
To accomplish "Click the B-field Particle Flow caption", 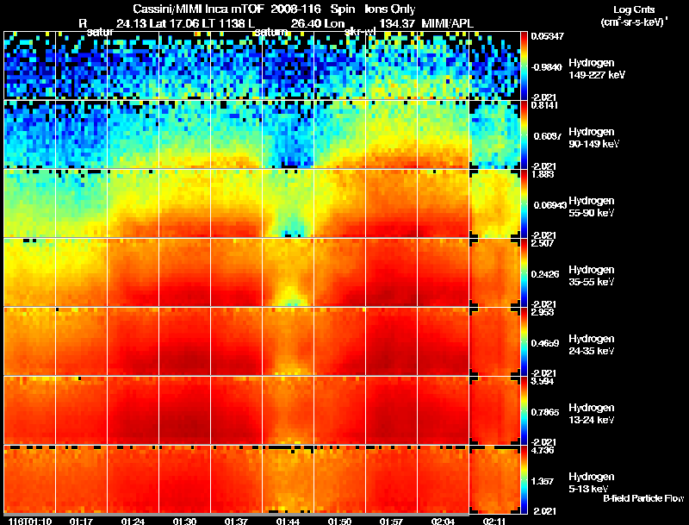I will pos(643,498).
